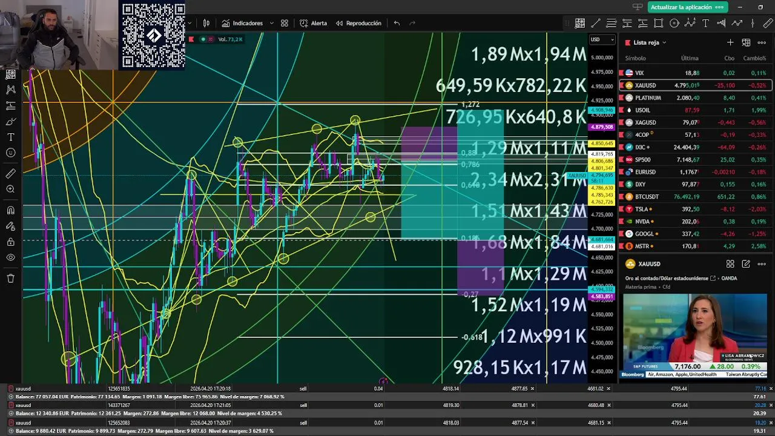This screenshot has width=775, height=436.
Task: Select SP500 in watchlist
Action: pyautogui.click(x=695, y=159)
